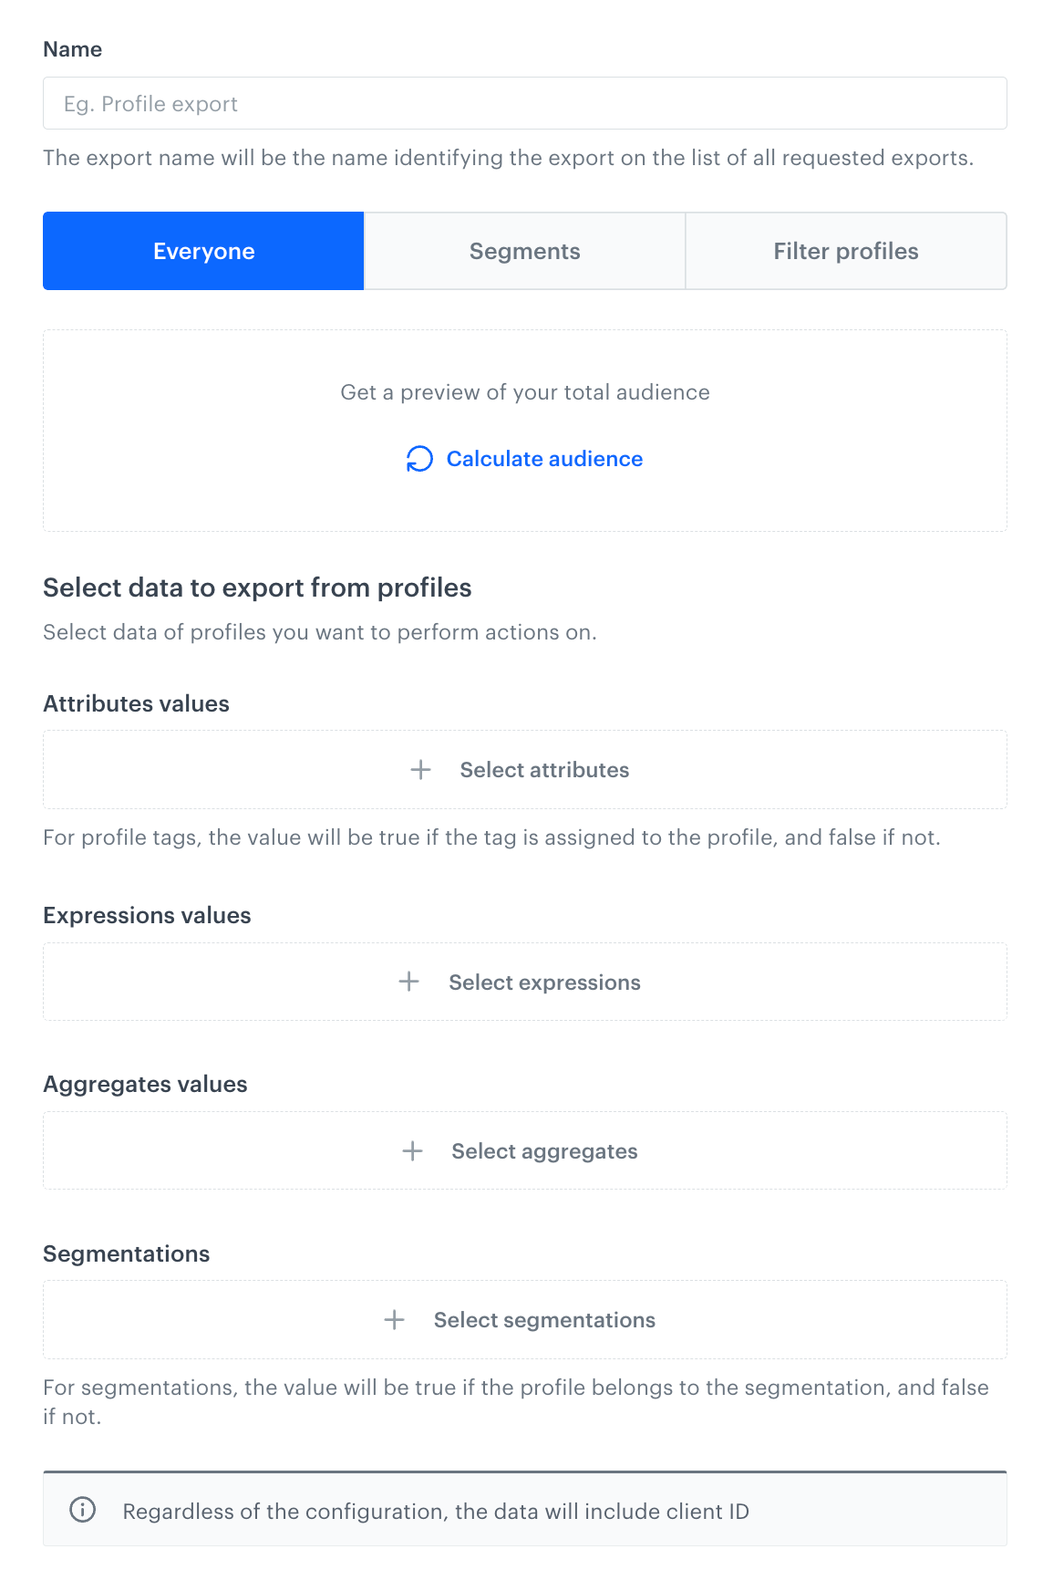This screenshot has height=1591, width=1043.
Task: Click the Get a preview of your total audience text
Action: [x=525, y=392]
